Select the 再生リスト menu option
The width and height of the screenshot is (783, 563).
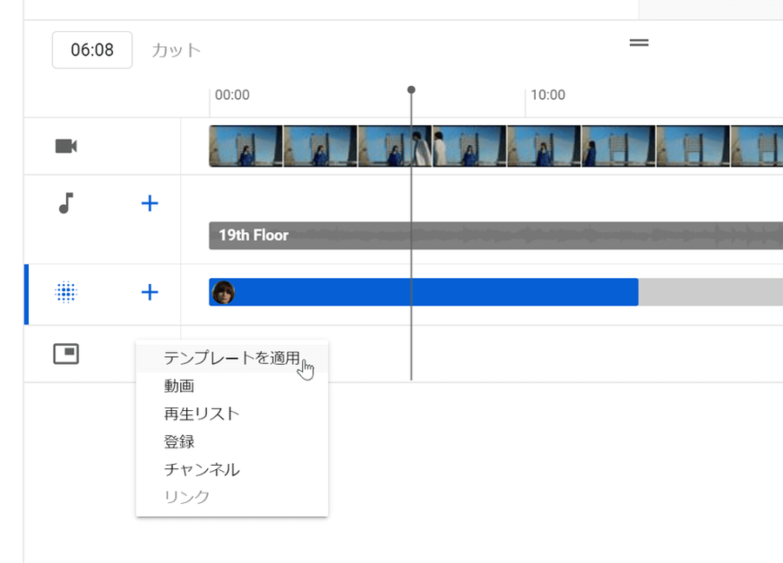click(x=202, y=414)
